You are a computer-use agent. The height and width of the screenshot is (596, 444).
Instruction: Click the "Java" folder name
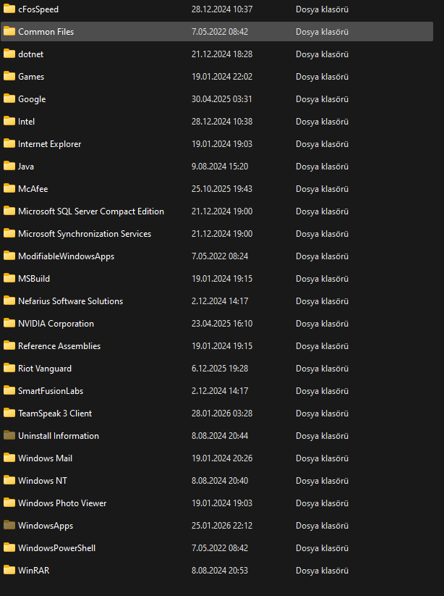[26, 167]
